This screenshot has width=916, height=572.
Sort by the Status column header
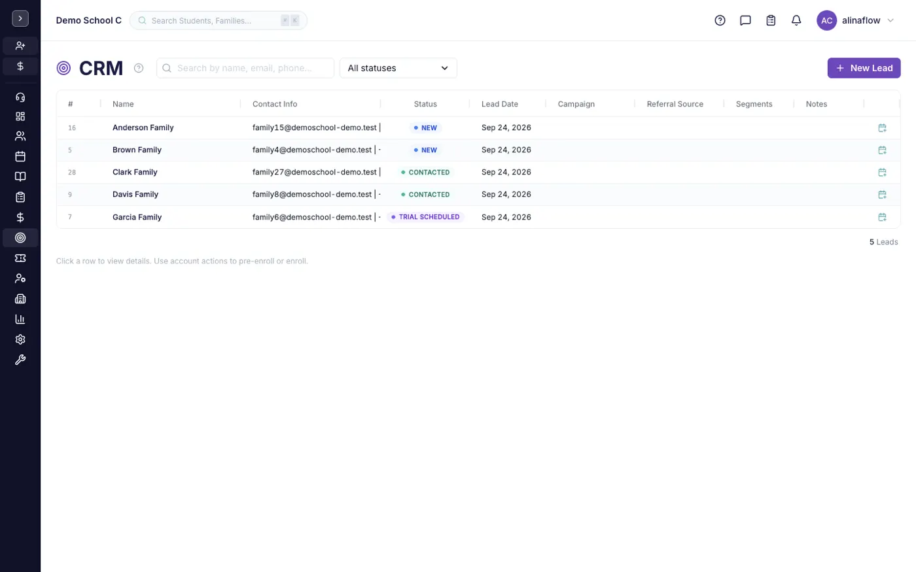click(425, 104)
